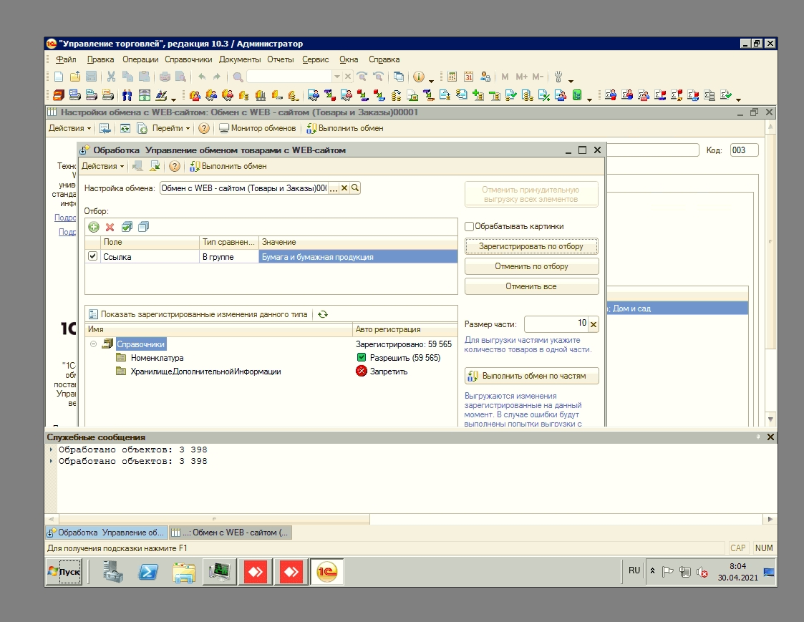This screenshot has width=804, height=622.
Task: Open the Действия dropdown in Настройки обмена window
Action: [69, 128]
